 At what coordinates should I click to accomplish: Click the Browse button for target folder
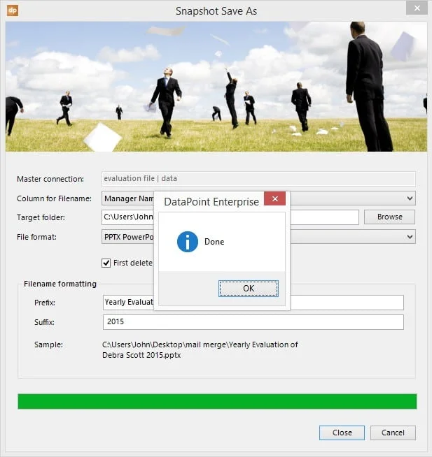pyautogui.click(x=389, y=217)
